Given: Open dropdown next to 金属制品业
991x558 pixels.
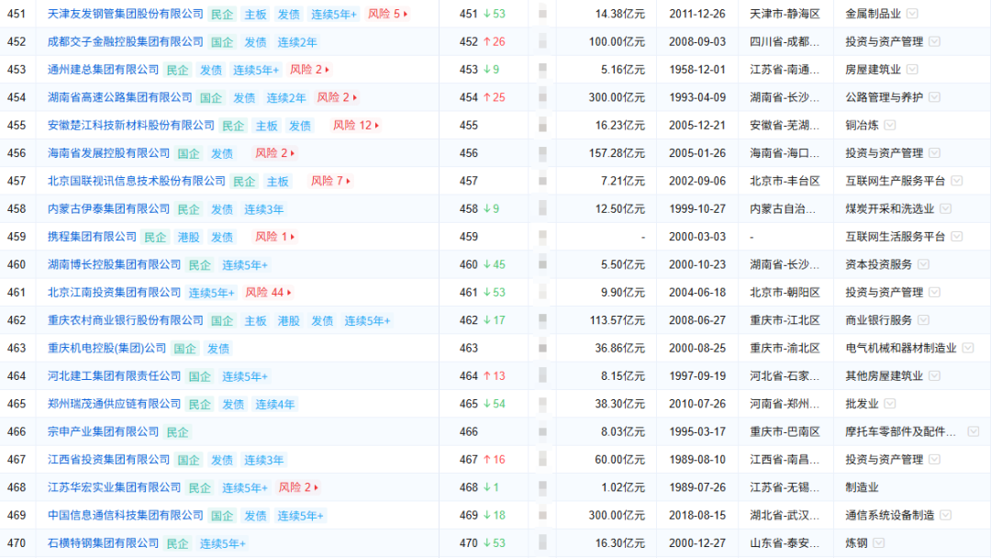Looking at the screenshot, I should 912,13.
